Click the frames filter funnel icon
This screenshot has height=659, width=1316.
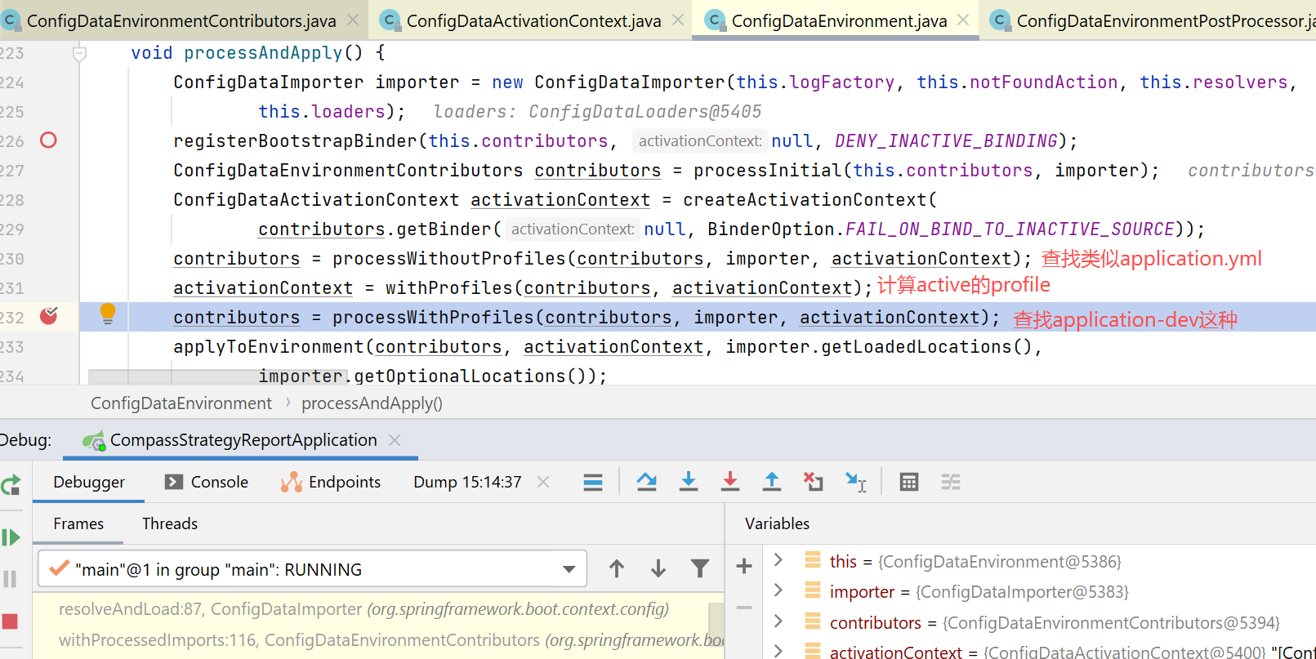(x=699, y=568)
